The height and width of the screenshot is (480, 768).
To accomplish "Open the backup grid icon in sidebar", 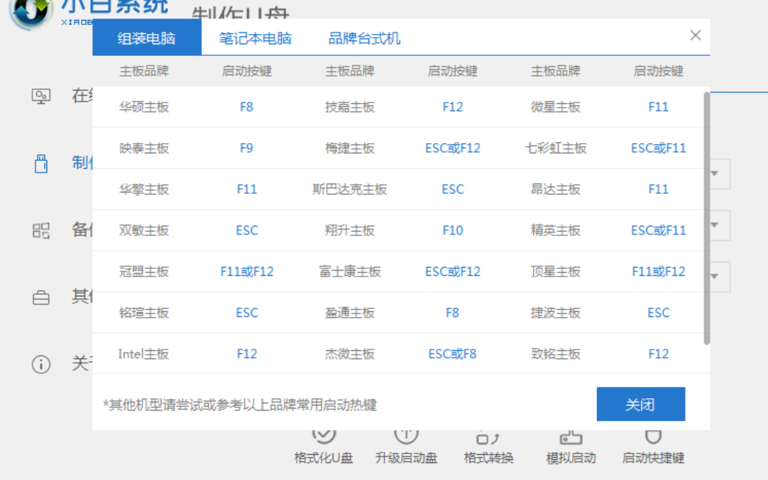I will coord(41,231).
